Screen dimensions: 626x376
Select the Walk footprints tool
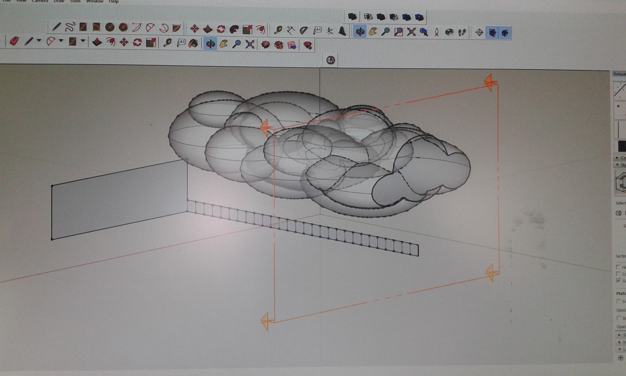(x=462, y=32)
